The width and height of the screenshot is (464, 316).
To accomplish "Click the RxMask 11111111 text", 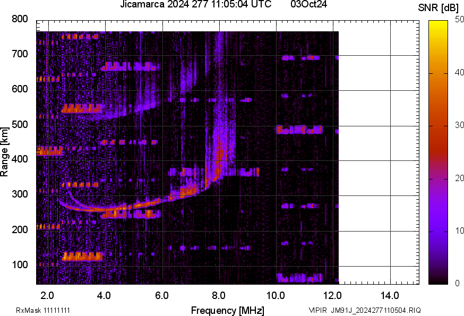I will 43,310.
